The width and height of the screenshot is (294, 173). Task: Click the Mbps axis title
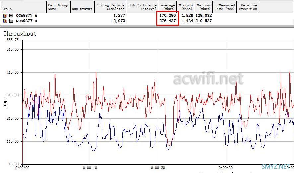5,102
